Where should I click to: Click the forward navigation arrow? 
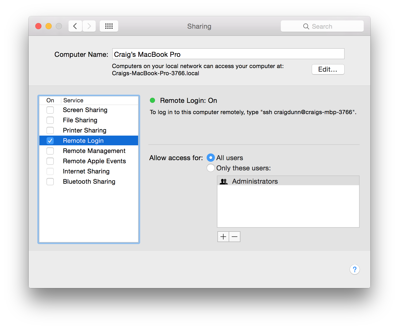click(89, 26)
